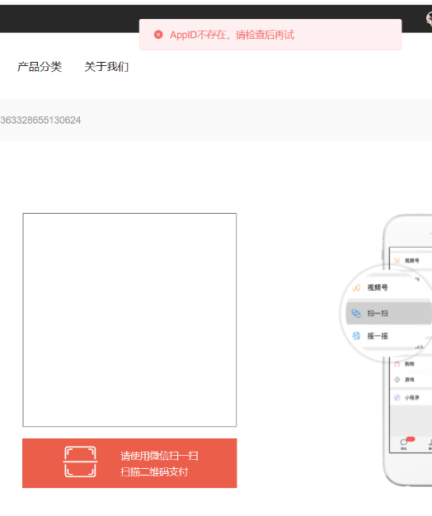Viewport: 432px width, 516px height.
Task: Click the 摇一摇 label in phone illustration
Action: (378, 336)
